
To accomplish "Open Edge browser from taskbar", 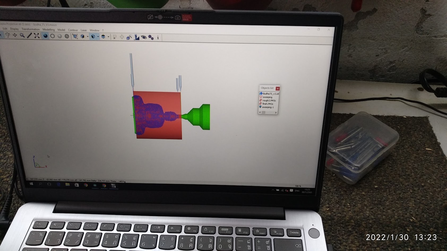I will click(58, 184).
